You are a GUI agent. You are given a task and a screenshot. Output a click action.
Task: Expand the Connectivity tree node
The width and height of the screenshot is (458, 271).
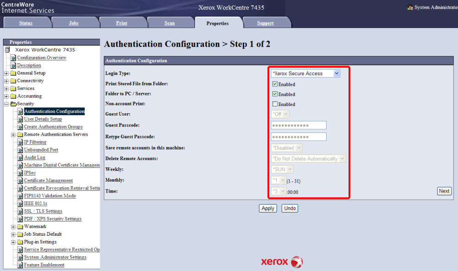[x=6, y=81]
